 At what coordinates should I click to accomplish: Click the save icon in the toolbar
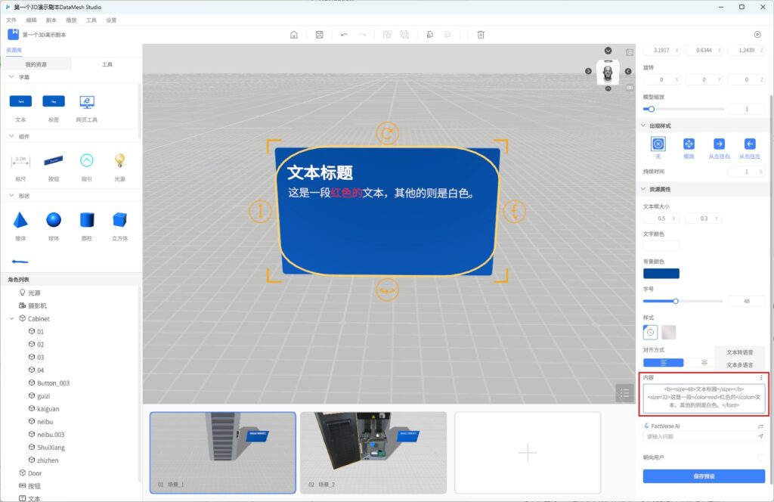pyautogui.click(x=320, y=35)
